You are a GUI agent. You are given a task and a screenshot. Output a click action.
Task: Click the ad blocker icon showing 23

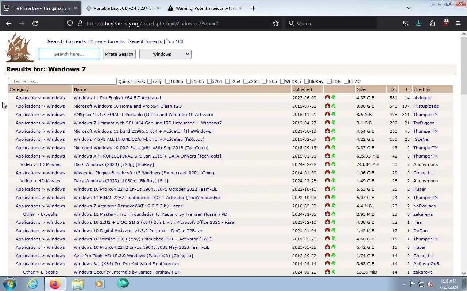pos(445,23)
